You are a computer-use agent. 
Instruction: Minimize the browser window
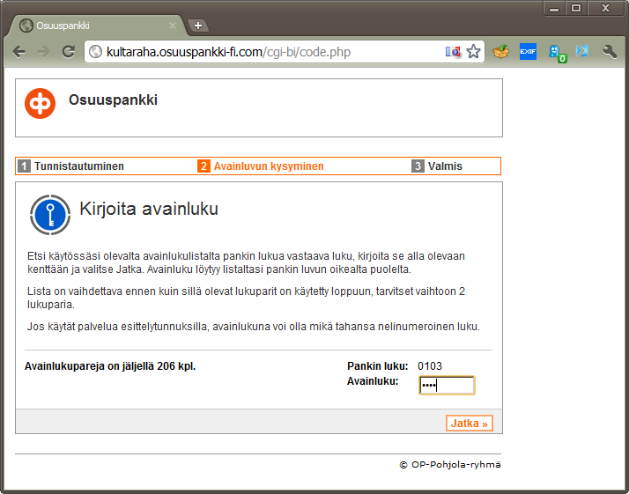tap(554, 9)
